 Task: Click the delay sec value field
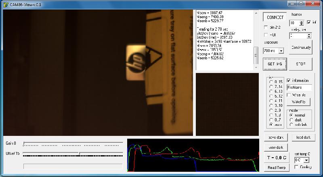pyautogui.click(x=298, y=36)
